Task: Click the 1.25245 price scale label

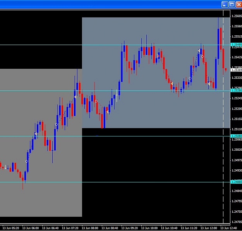Action: (237, 98)
